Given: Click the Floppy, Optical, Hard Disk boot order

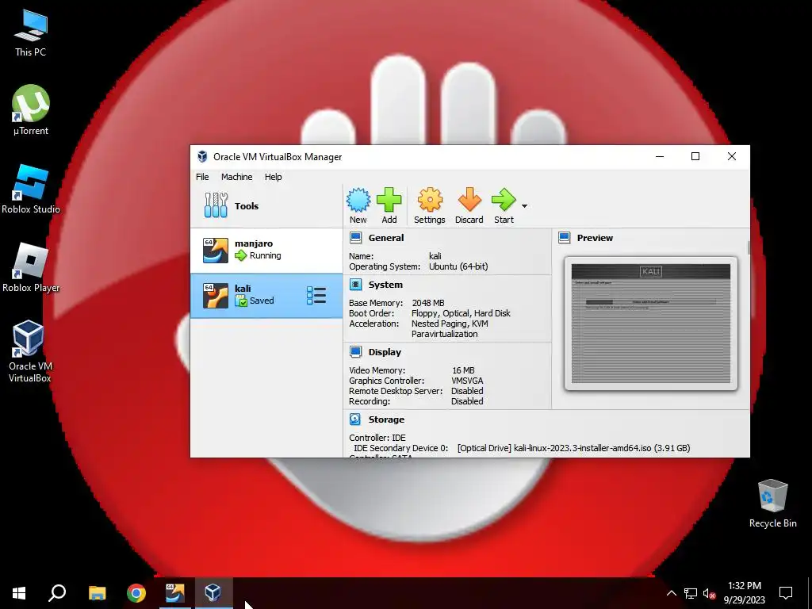Looking at the screenshot, I should (461, 313).
